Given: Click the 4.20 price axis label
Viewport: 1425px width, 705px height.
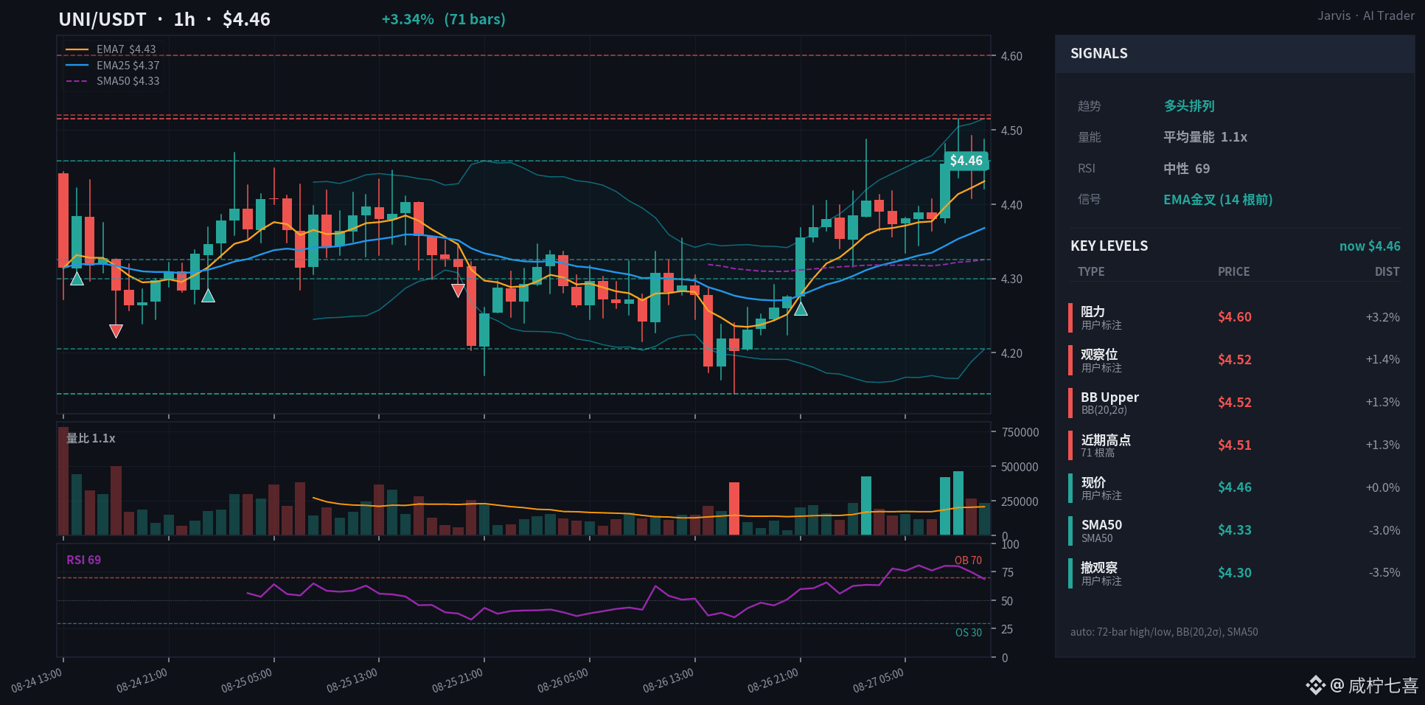Looking at the screenshot, I should tap(1011, 353).
